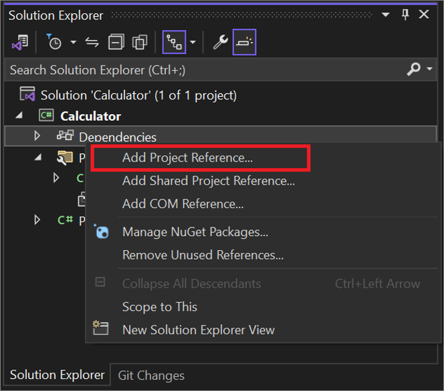
Task: Toggle the Show All Files icon
Action: click(x=140, y=43)
